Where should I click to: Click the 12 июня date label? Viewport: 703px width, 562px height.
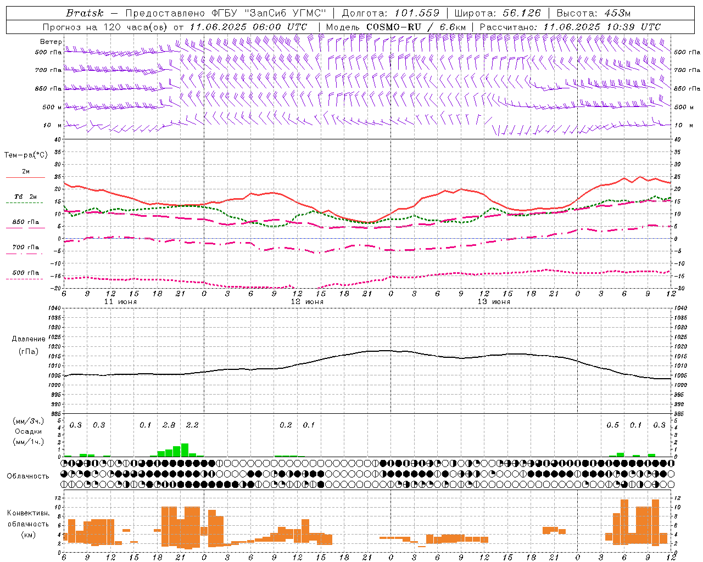click(307, 302)
